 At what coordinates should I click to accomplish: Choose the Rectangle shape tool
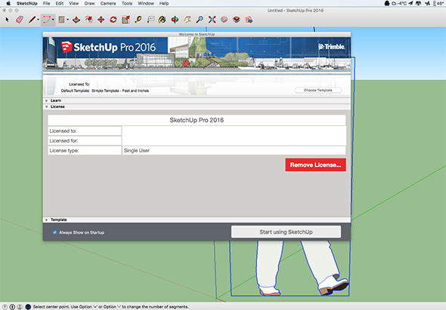[x=61, y=20]
